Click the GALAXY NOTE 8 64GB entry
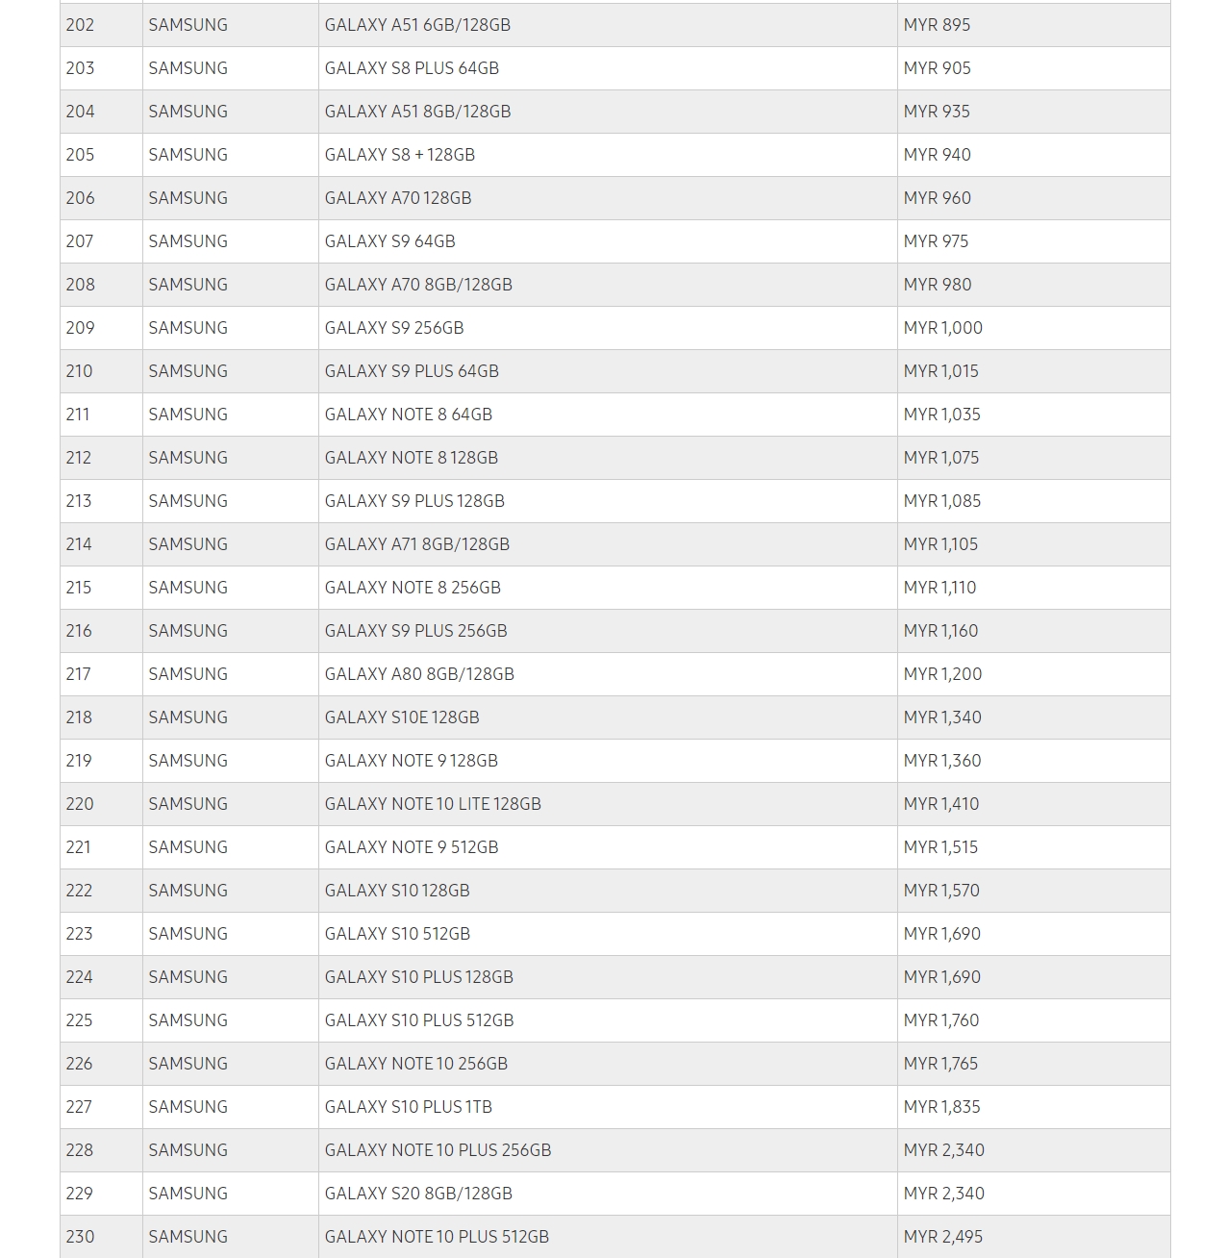1227x1258 pixels. coord(408,415)
